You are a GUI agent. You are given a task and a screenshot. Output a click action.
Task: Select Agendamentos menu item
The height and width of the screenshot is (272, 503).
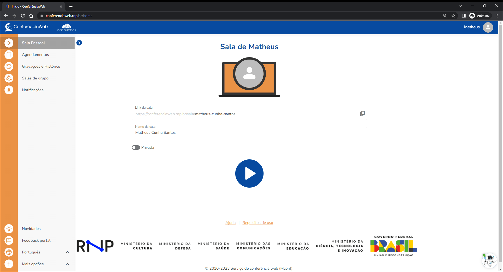36,55
